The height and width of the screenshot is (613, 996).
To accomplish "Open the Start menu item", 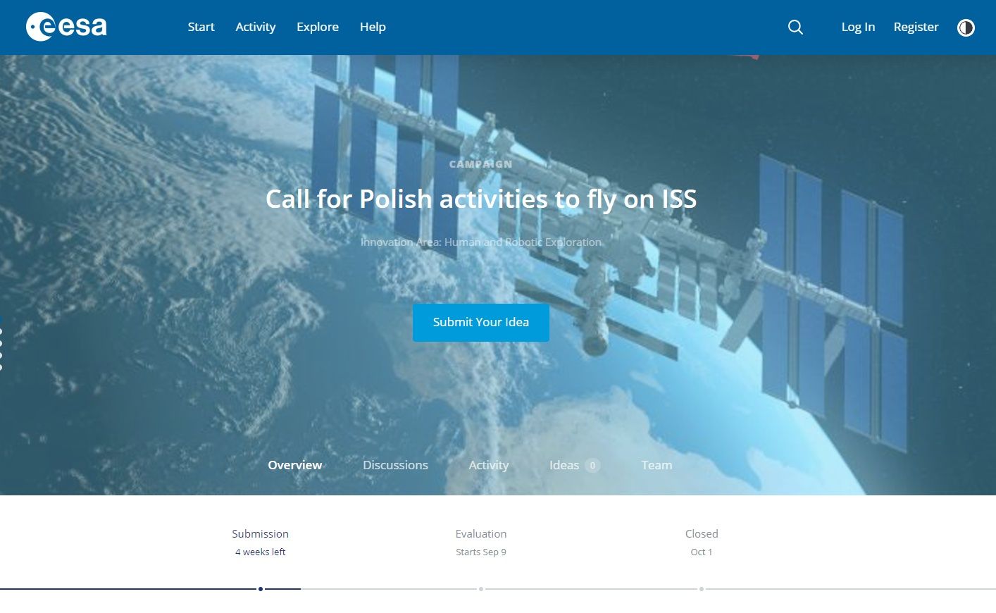I will [201, 27].
